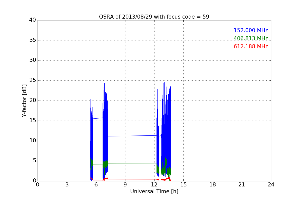Click the Y-factor [dB] axis label
The image size is (301, 201).
(x=24, y=100)
